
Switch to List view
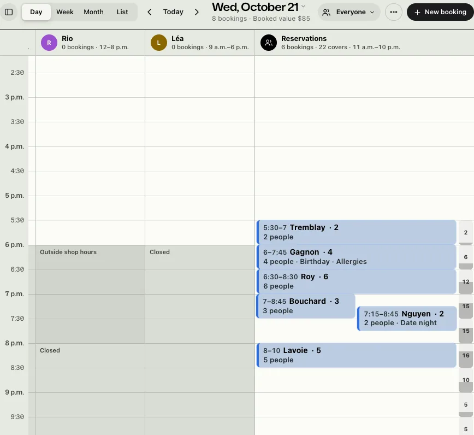(x=122, y=12)
